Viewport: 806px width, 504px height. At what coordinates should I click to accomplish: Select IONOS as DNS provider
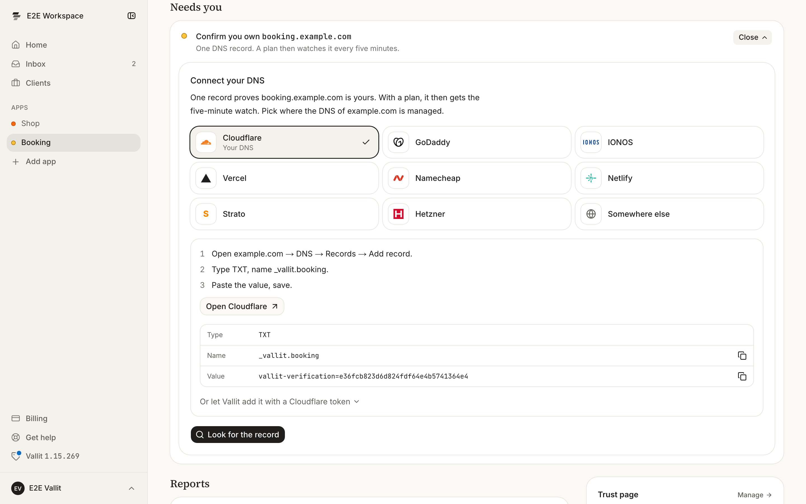click(669, 142)
